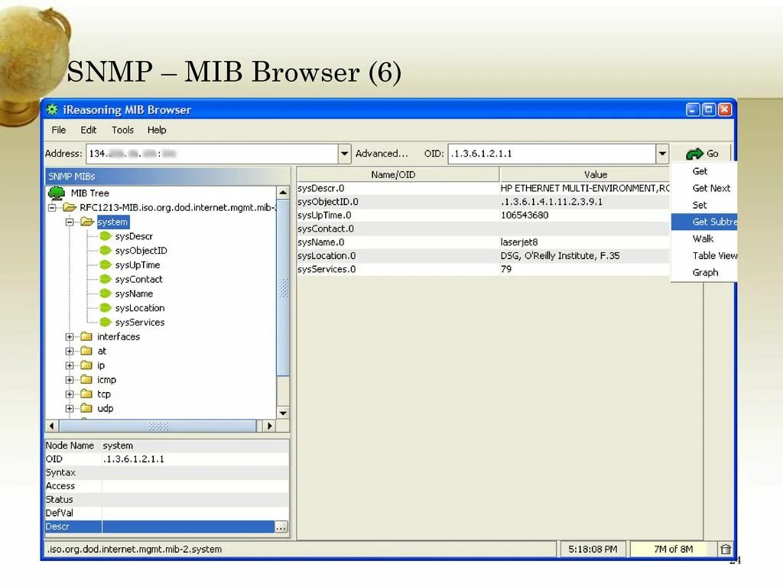Open the Tools menu

coord(122,130)
